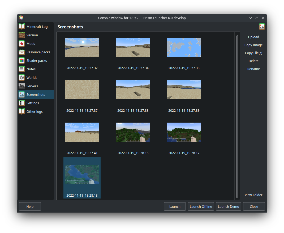Click the Other logs book icon
The image size is (284, 233).
click(22, 111)
